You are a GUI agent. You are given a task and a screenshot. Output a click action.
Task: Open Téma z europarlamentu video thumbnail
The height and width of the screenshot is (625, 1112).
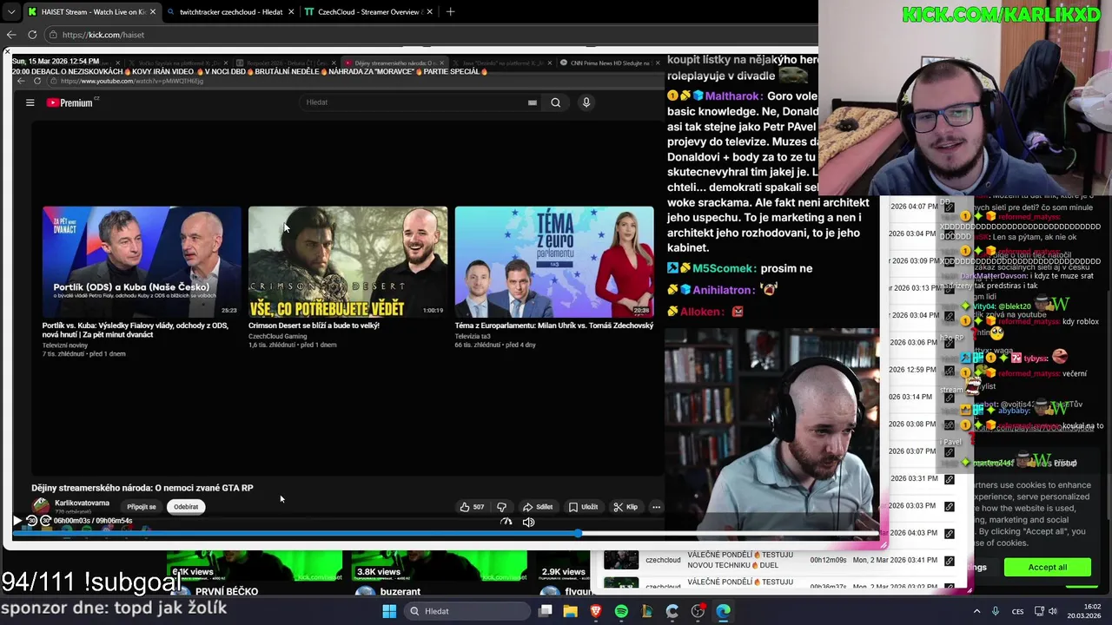(554, 261)
